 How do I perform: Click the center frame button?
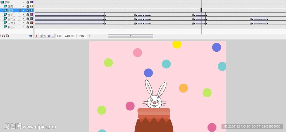(37, 36)
